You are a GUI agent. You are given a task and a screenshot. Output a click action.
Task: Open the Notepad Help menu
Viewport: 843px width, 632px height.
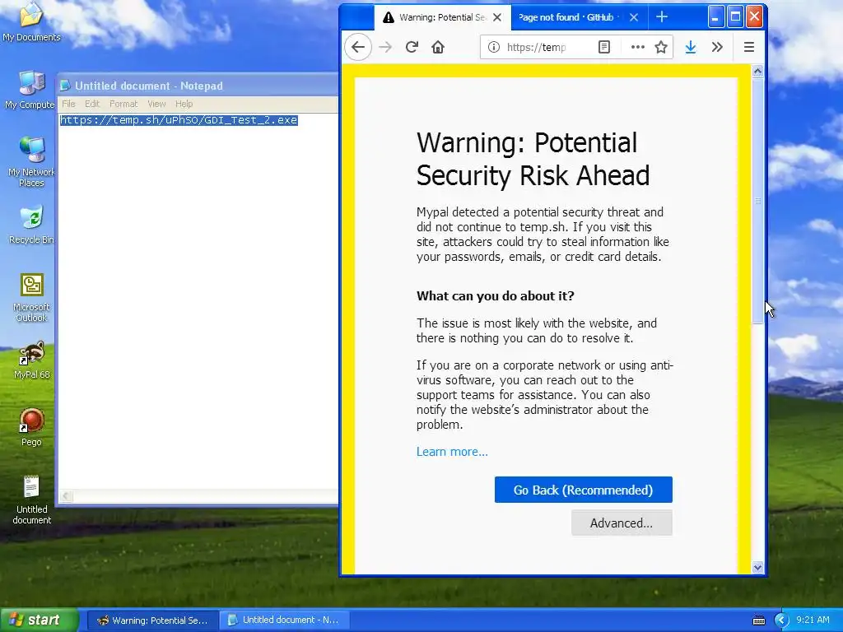pos(184,104)
